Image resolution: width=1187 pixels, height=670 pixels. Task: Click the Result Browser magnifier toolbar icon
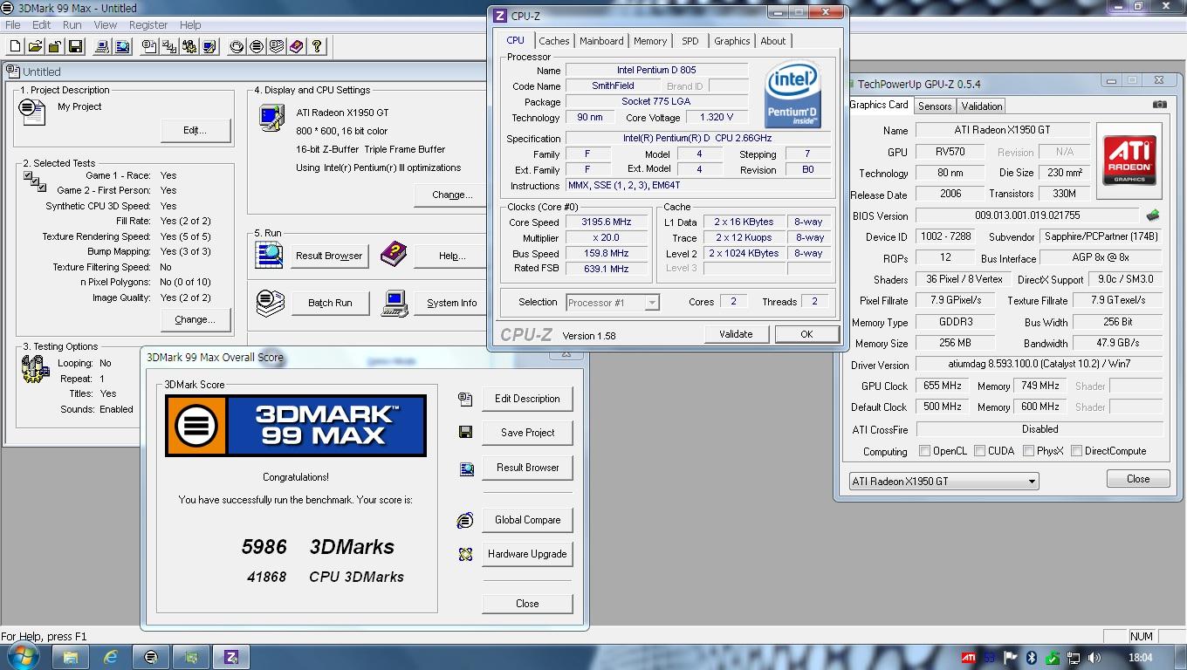[123, 46]
